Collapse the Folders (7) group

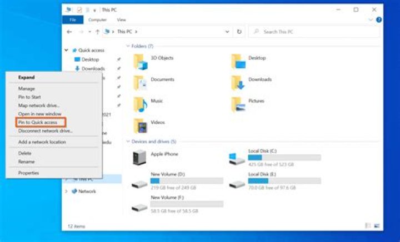tap(128, 46)
